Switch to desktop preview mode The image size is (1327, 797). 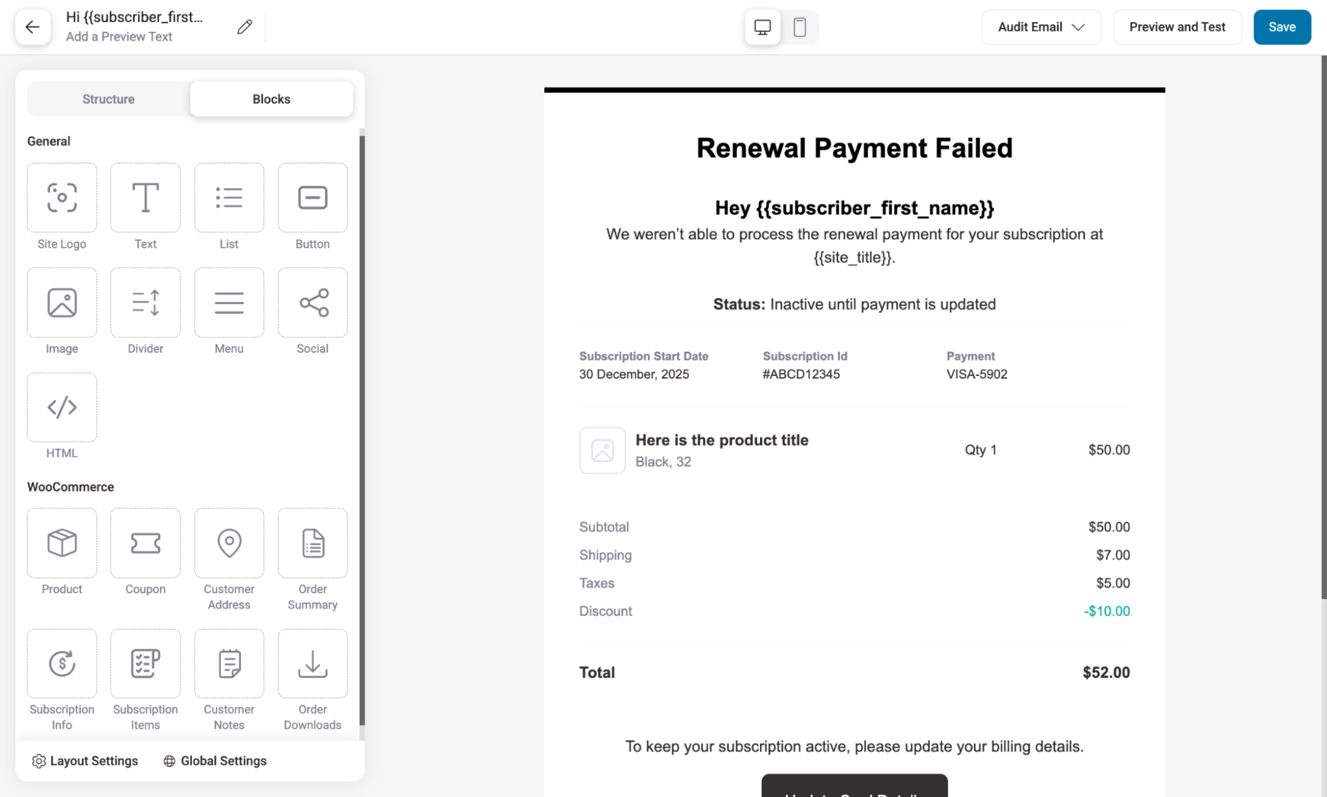click(x=762, y=27)
